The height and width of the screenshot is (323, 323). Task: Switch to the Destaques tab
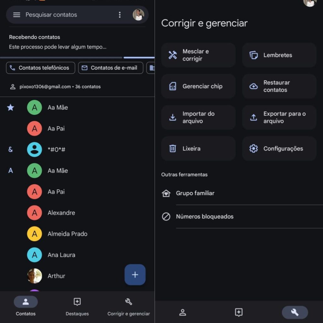coord(77,306)
